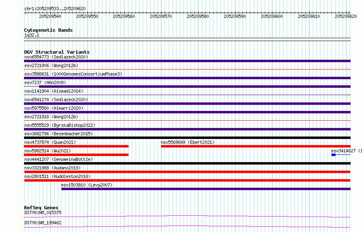
Task: Select the esv2721906 (Wong2012b) variant label
Action: 51,65
